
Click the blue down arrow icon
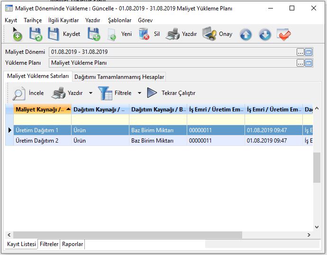coord(264,34)
